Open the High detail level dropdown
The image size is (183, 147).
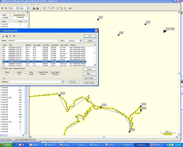28,8
